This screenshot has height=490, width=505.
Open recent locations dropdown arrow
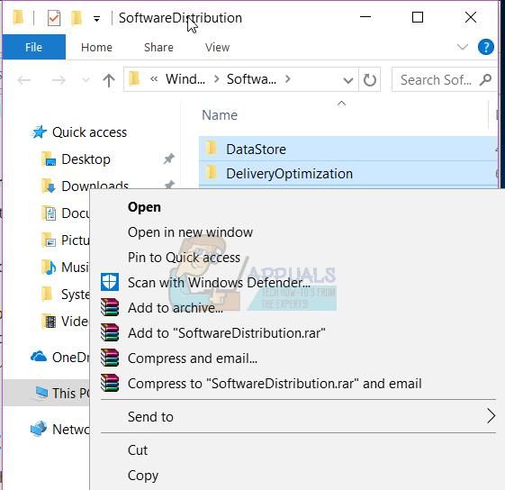(x=86, y=79)
